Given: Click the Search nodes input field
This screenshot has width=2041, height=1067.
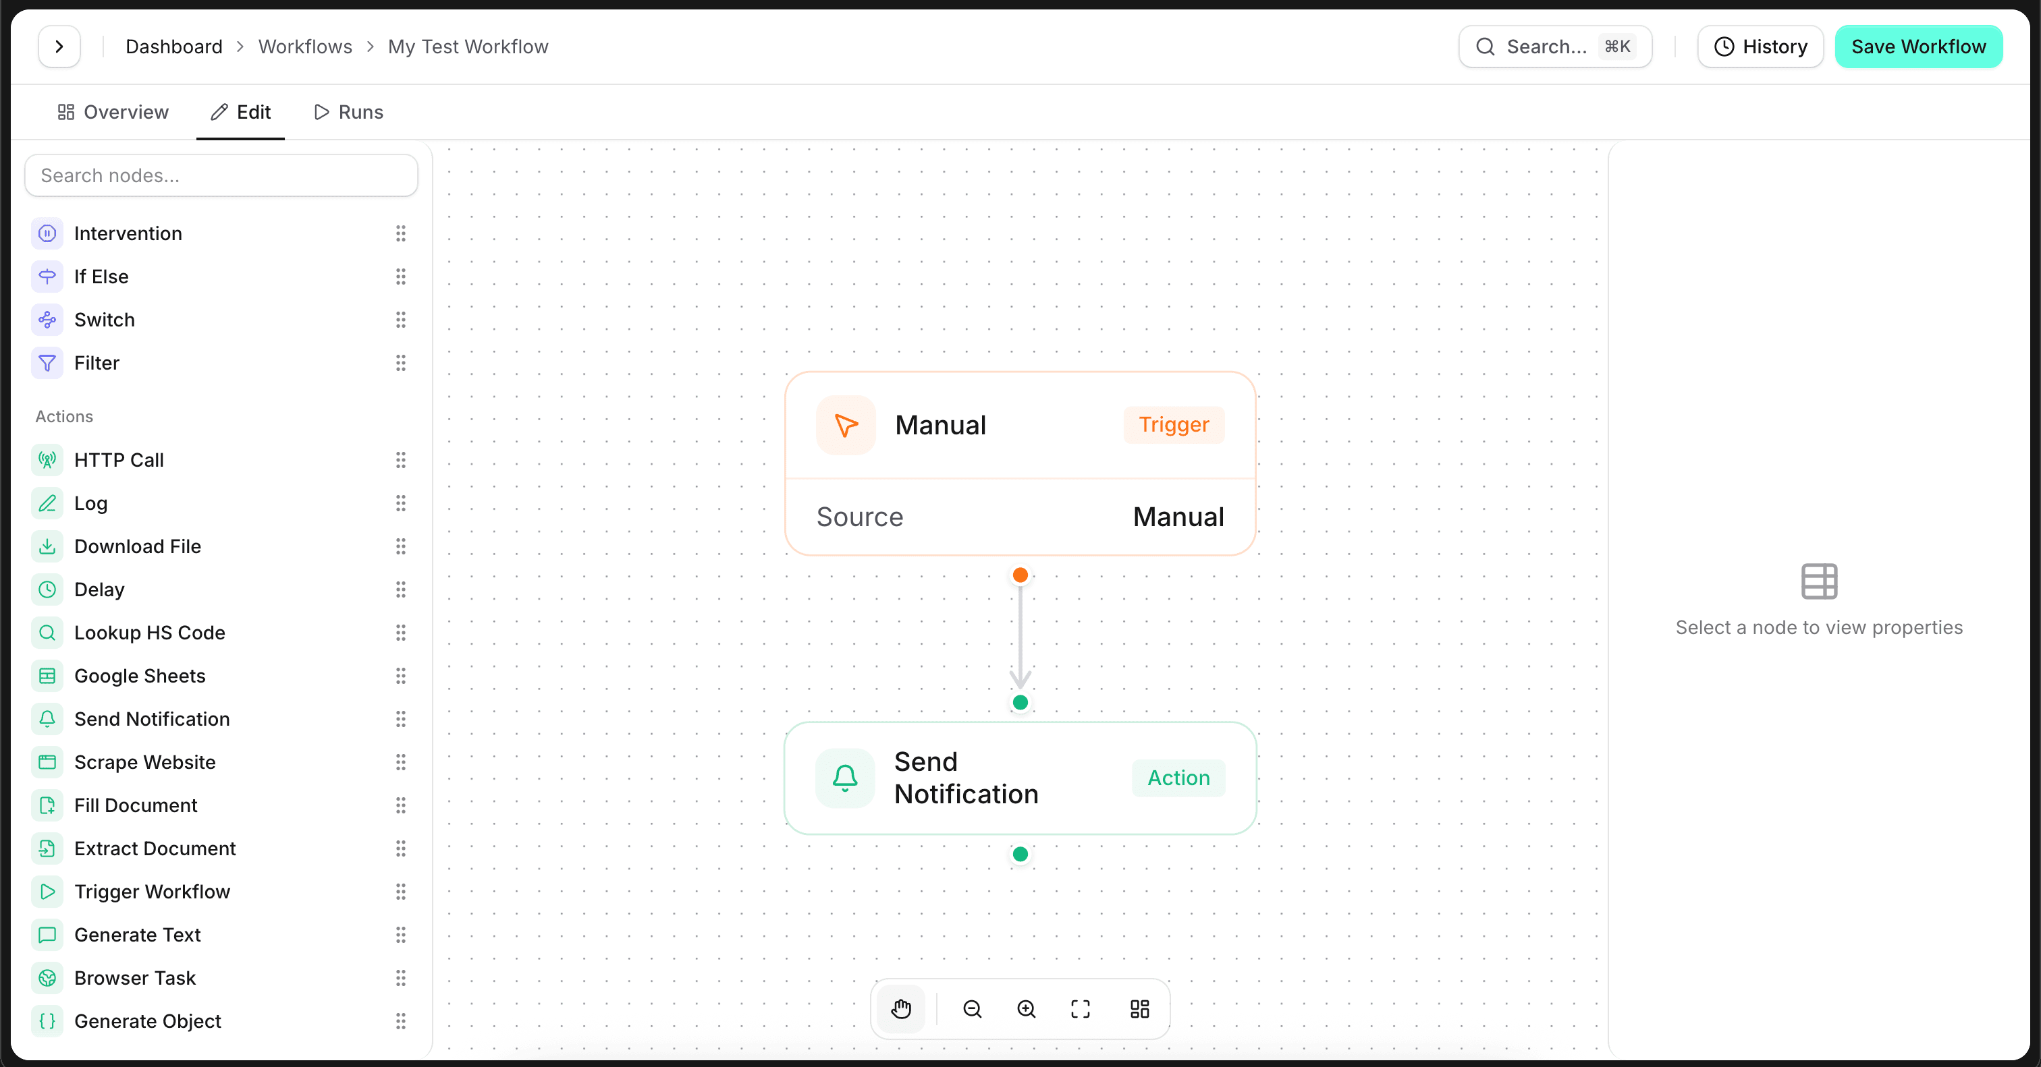Looking at the screenshot, I should (221, 175).
